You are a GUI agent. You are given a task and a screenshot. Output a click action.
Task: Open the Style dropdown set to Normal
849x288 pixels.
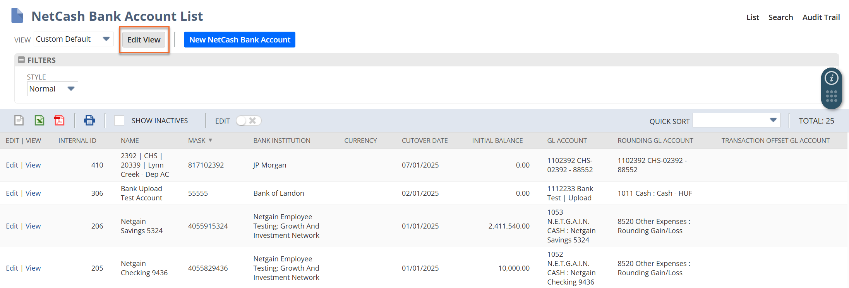pos(52,89)
